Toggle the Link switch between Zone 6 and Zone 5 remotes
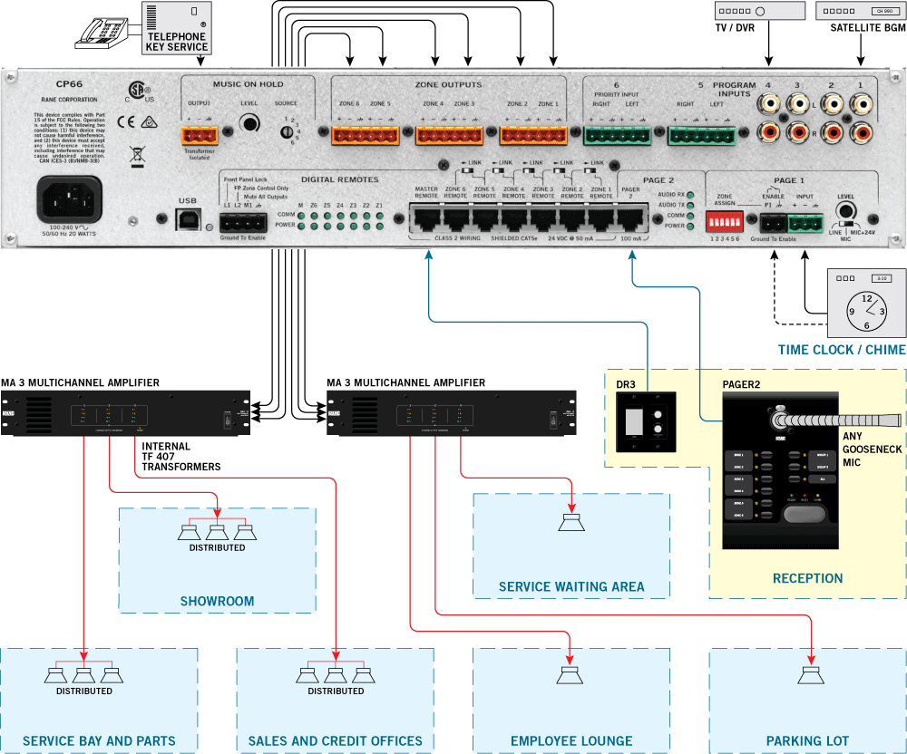 coord(466,171)
